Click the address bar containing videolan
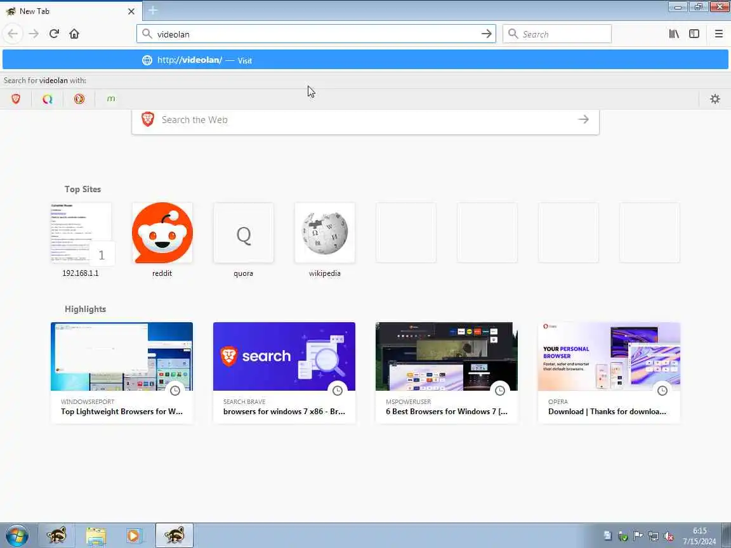 [316, 34]
